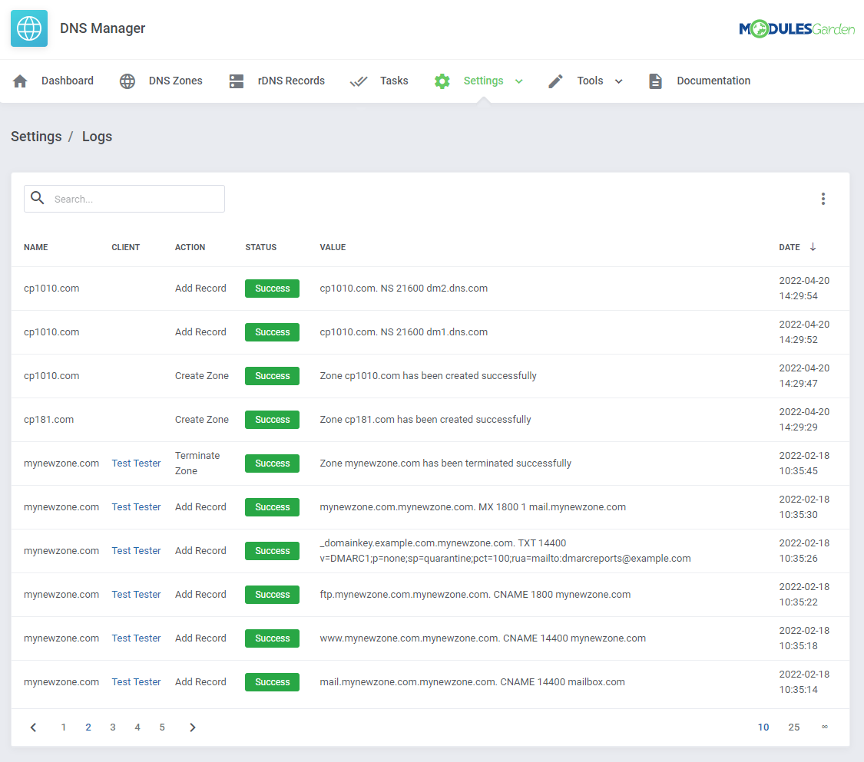Screen dimensions: 864x762
Task: Show 25 entries per page
Action: coord(794,727)
